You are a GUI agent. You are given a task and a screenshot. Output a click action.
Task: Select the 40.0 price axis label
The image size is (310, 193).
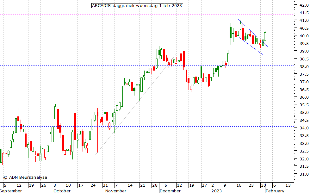tap(304, 36)
